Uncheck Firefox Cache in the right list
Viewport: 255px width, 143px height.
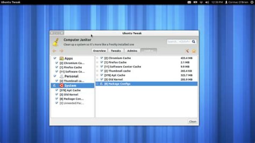(102, 62)
